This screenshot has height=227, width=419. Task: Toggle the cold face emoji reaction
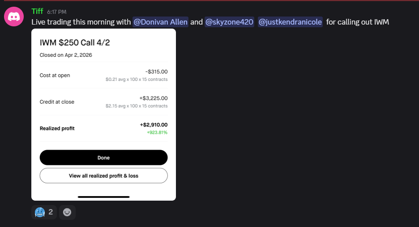[44, 212]
